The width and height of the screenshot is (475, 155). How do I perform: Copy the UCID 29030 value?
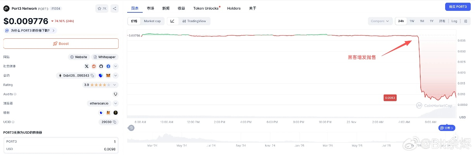tap(115, 122)
